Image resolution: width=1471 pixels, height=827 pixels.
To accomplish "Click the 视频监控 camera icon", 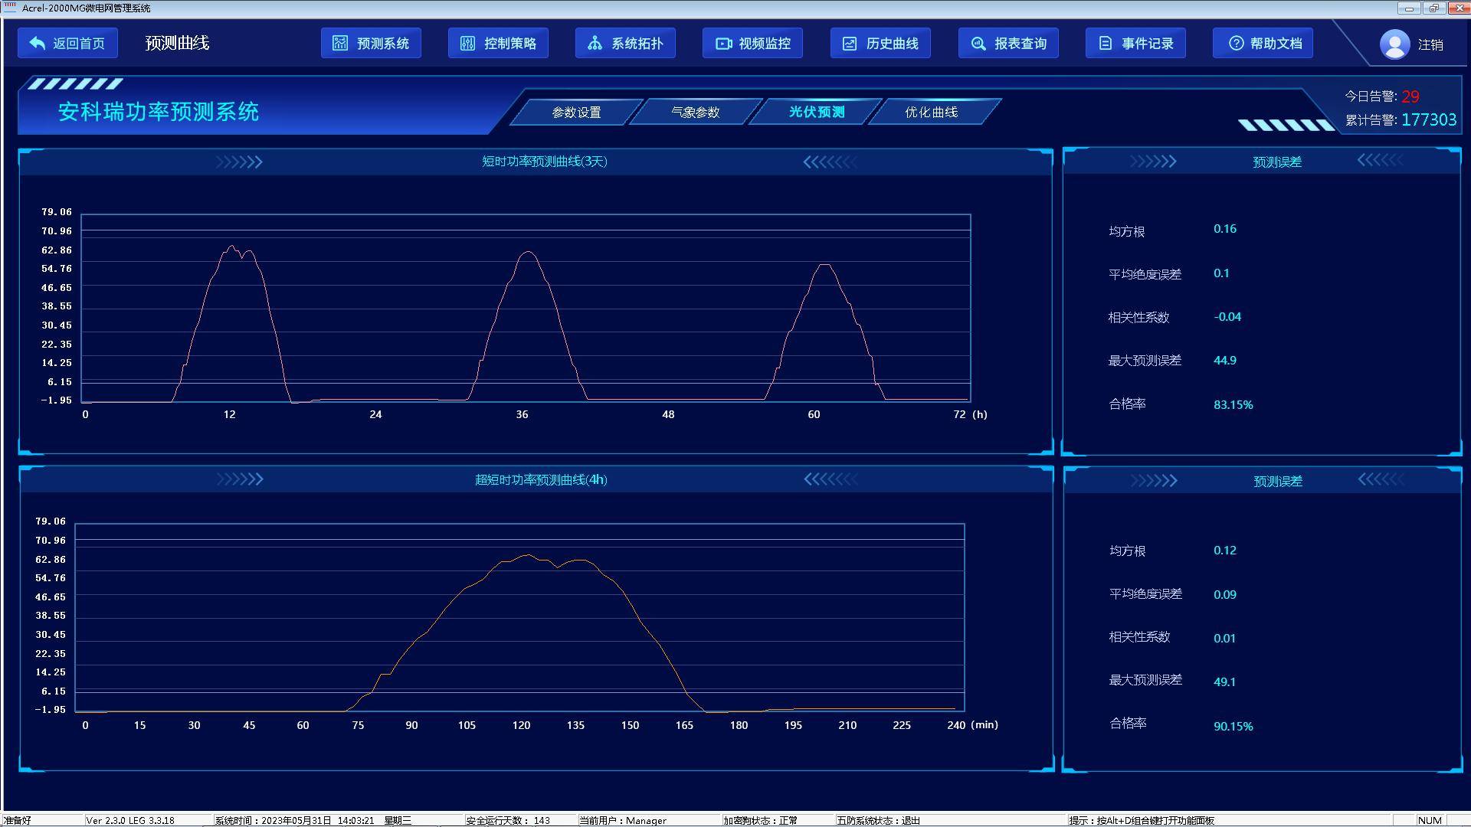I will tap(722, 44).
